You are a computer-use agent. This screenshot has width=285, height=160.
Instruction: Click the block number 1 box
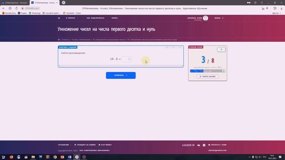pyautogui.click(x=221, y=49)
